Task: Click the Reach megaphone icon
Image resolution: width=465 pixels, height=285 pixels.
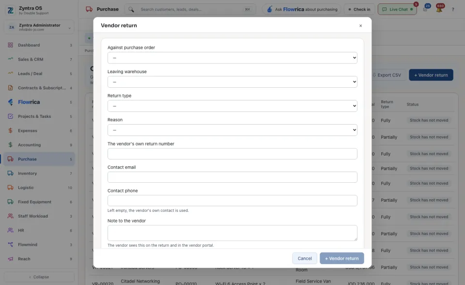Action: 10,258
